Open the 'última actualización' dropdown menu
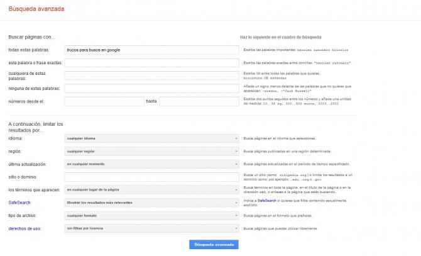The image size is (421, 256). point(151,164)
